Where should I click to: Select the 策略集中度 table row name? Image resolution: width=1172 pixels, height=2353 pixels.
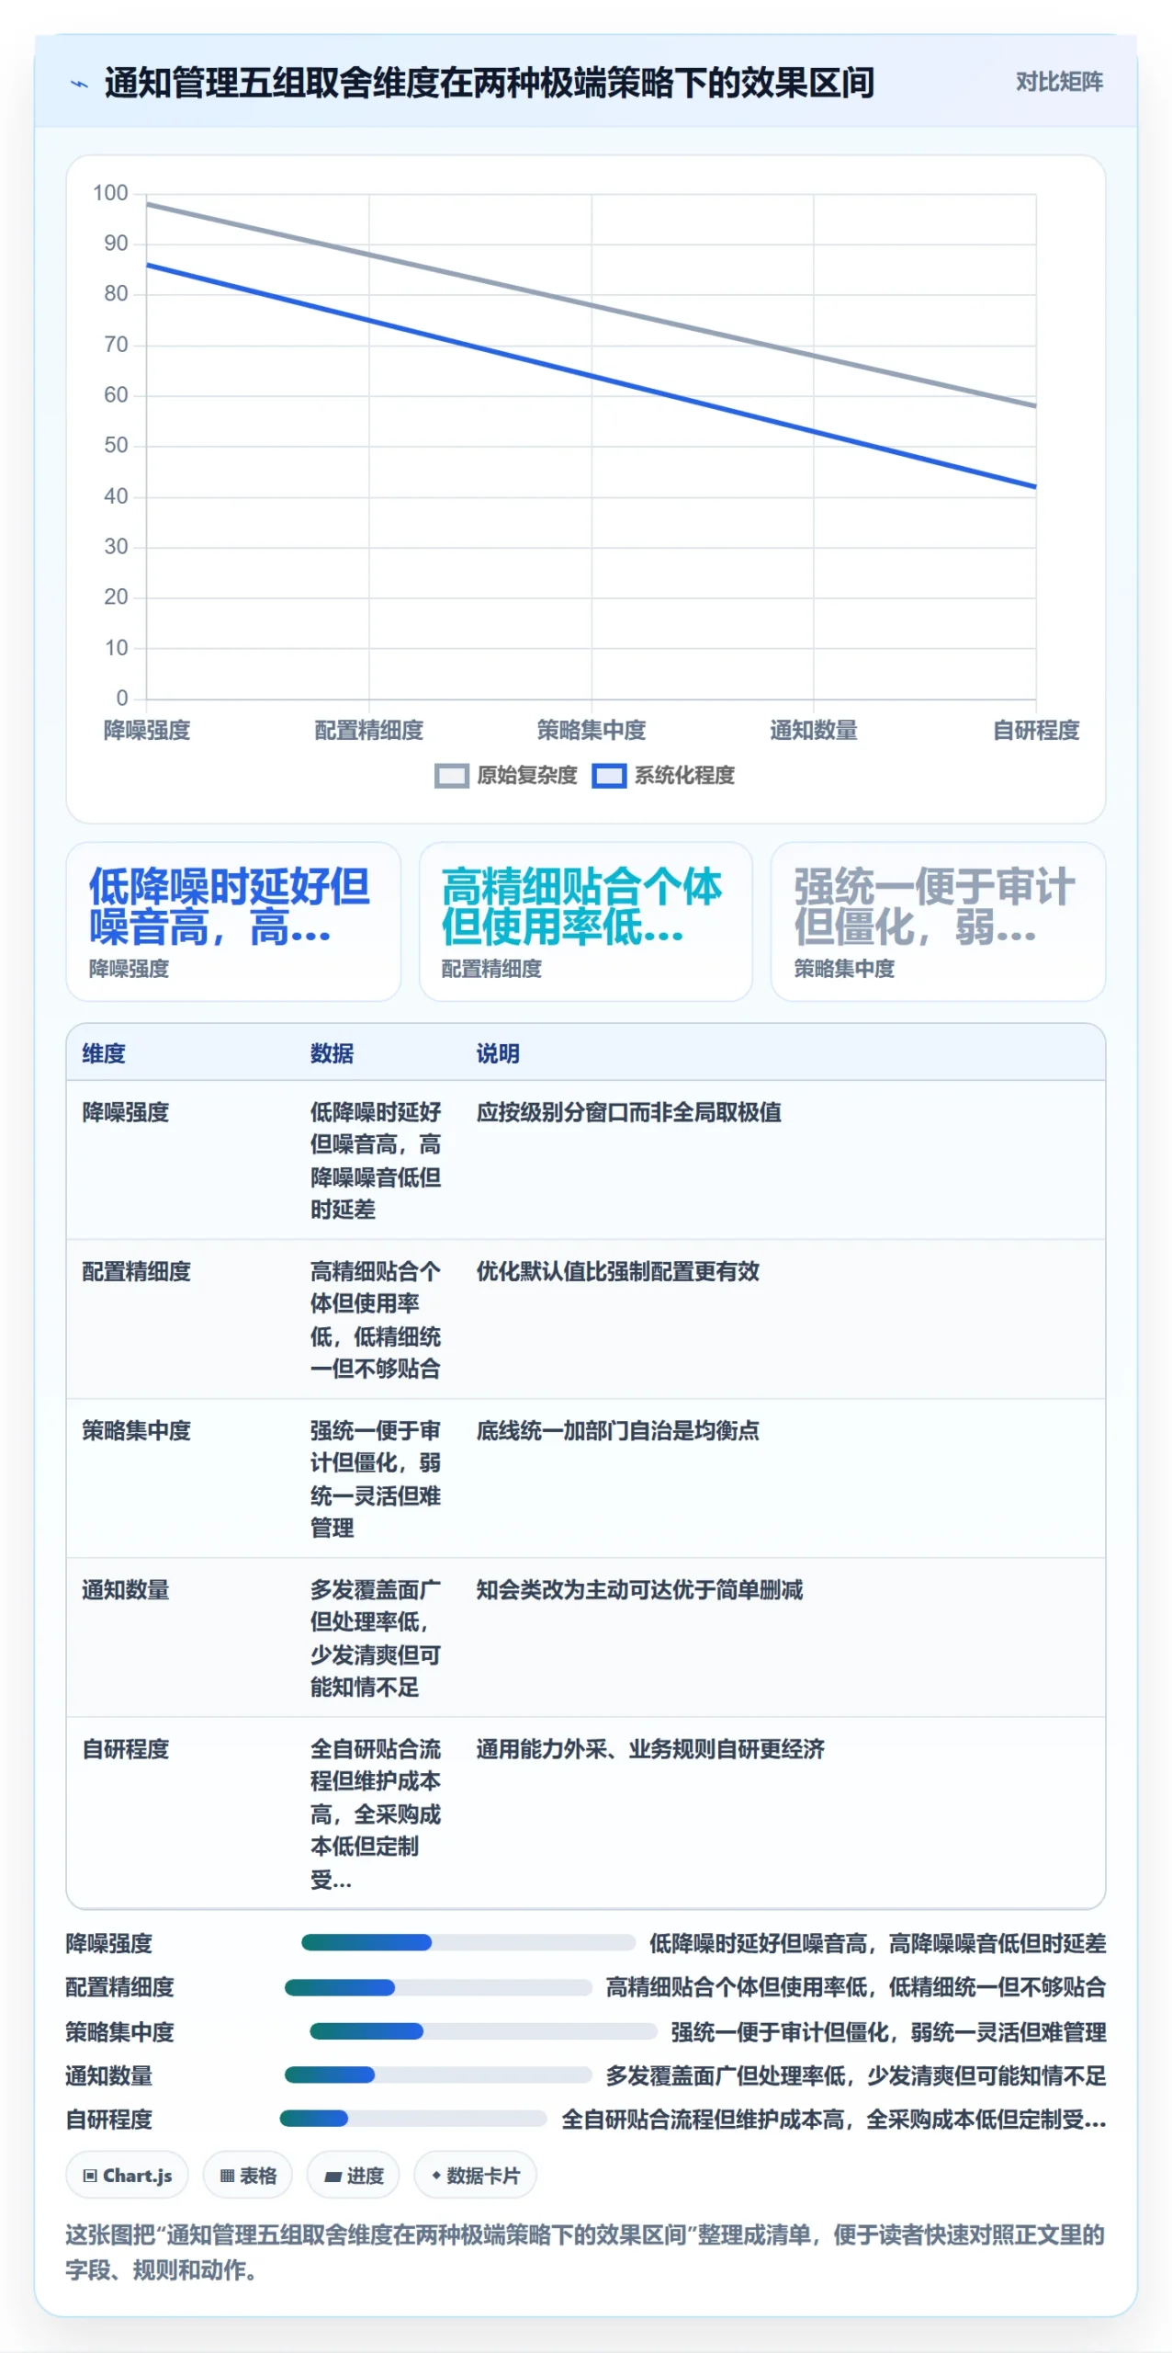(137, 1430)
